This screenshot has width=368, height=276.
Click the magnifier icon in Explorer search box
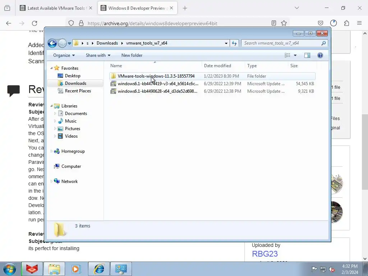tap(323, 43)
